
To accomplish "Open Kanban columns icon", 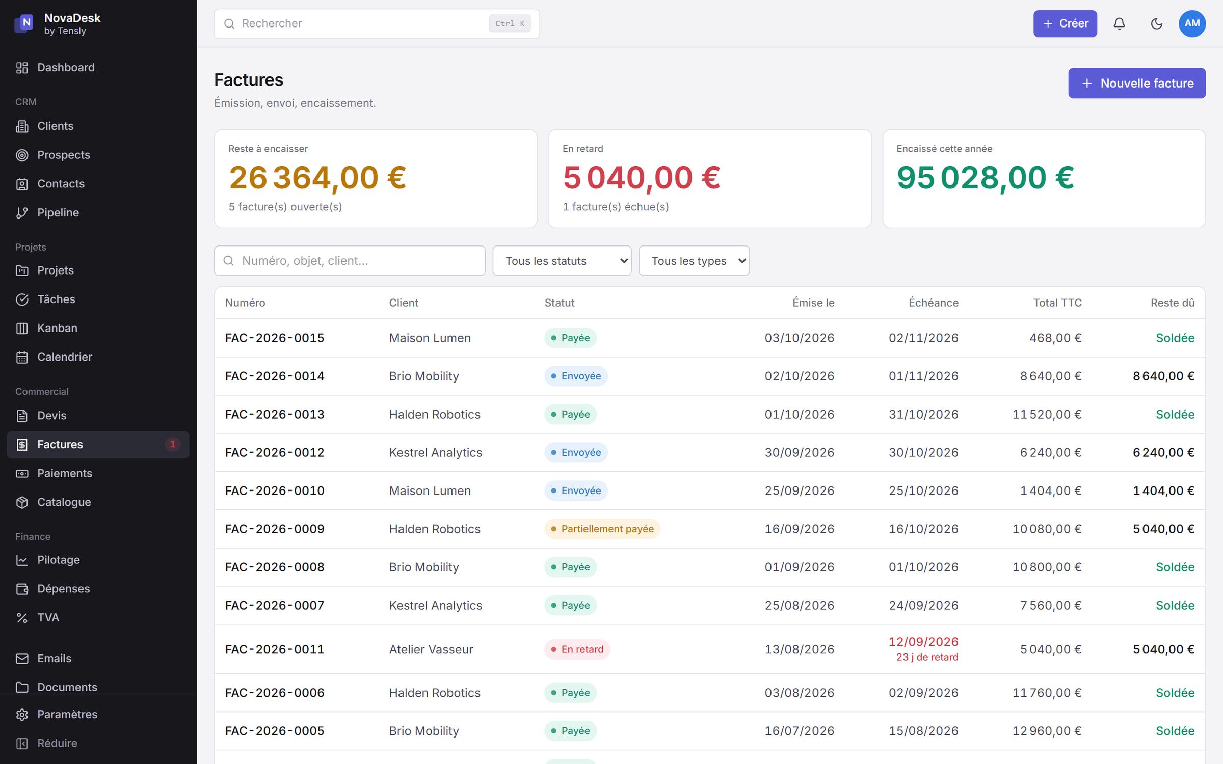I will (x=22, y=329).
